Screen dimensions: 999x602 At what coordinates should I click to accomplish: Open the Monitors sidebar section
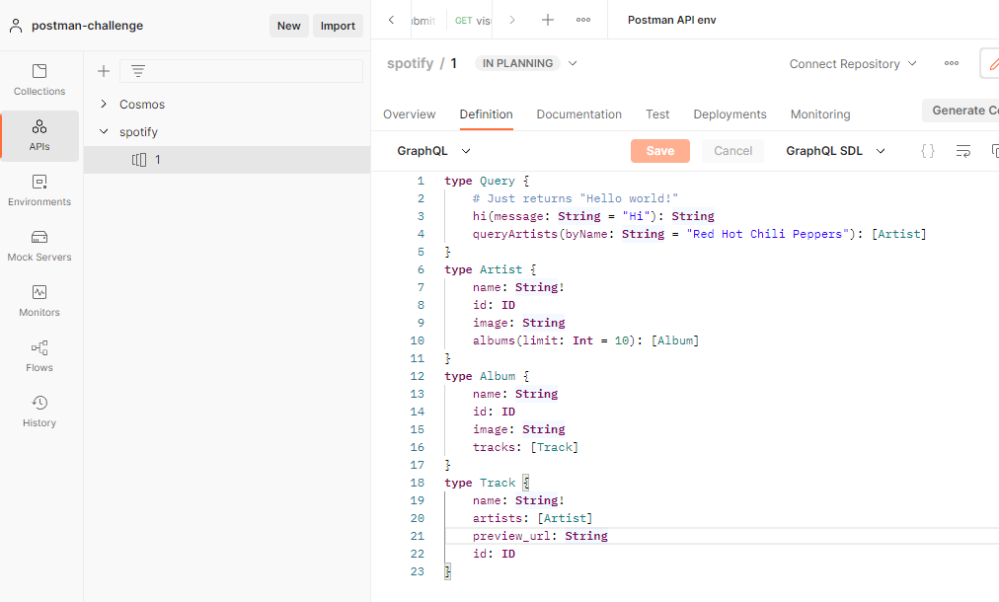coord(39,302)
